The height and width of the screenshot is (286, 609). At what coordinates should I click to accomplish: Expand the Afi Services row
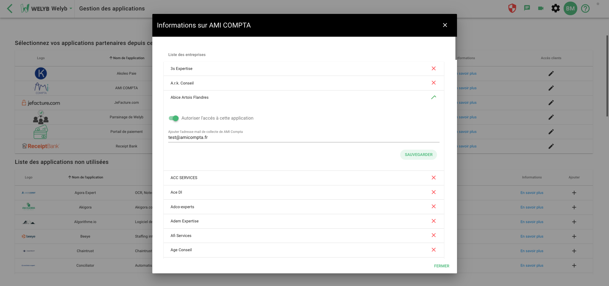click(304, 236)
